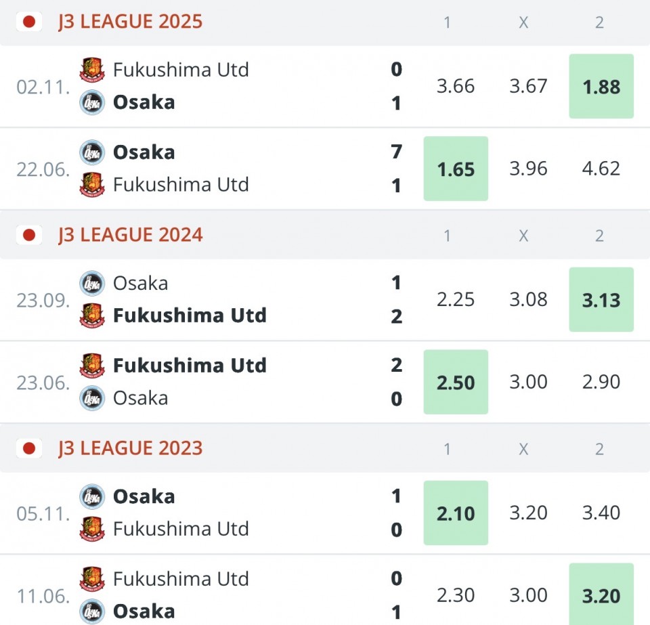Click Fukushima Utd crest in 23.09. match
Viewport: 650px width, 625px height.
click(x=92, y=316)
